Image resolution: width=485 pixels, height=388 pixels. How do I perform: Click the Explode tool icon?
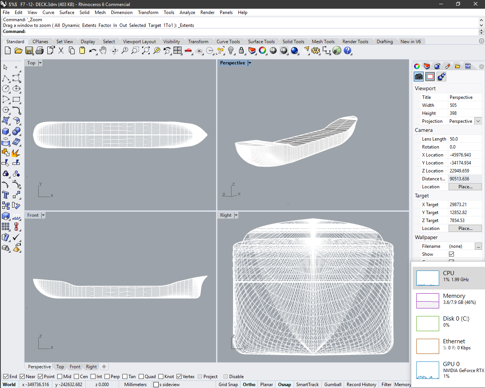click(x=16, y=153)
